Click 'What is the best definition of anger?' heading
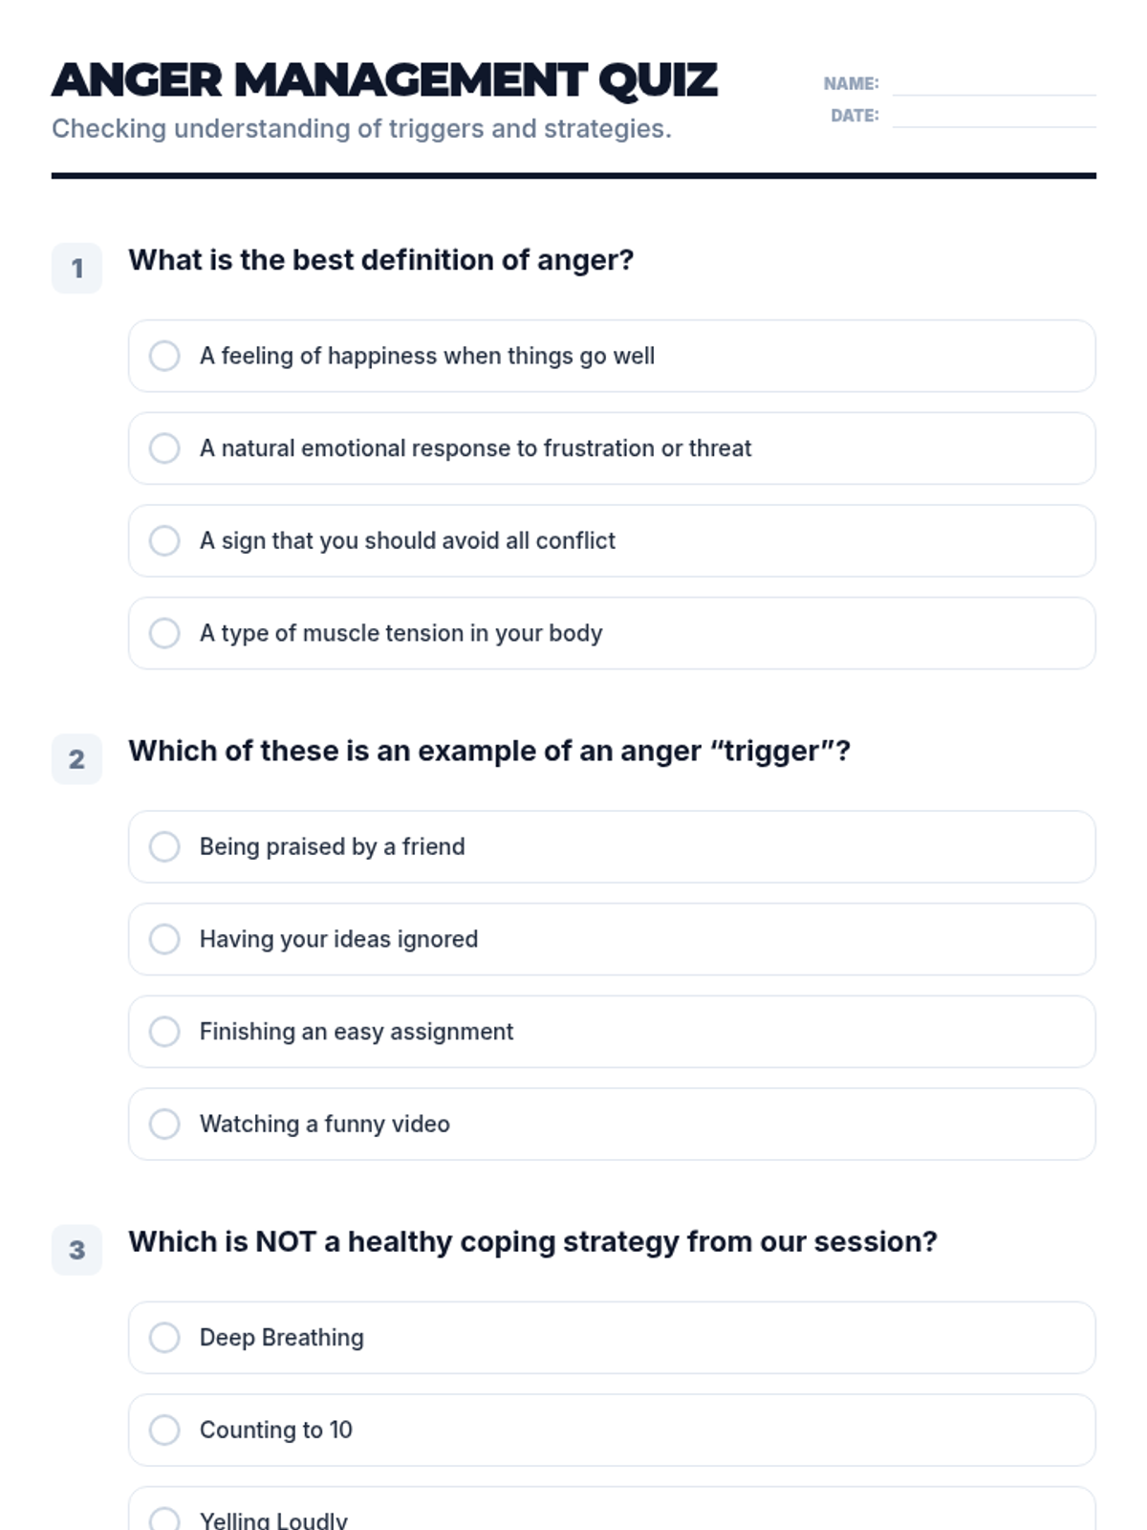The height and width of the screenshot is (1530, 1147). click(381, 260)
